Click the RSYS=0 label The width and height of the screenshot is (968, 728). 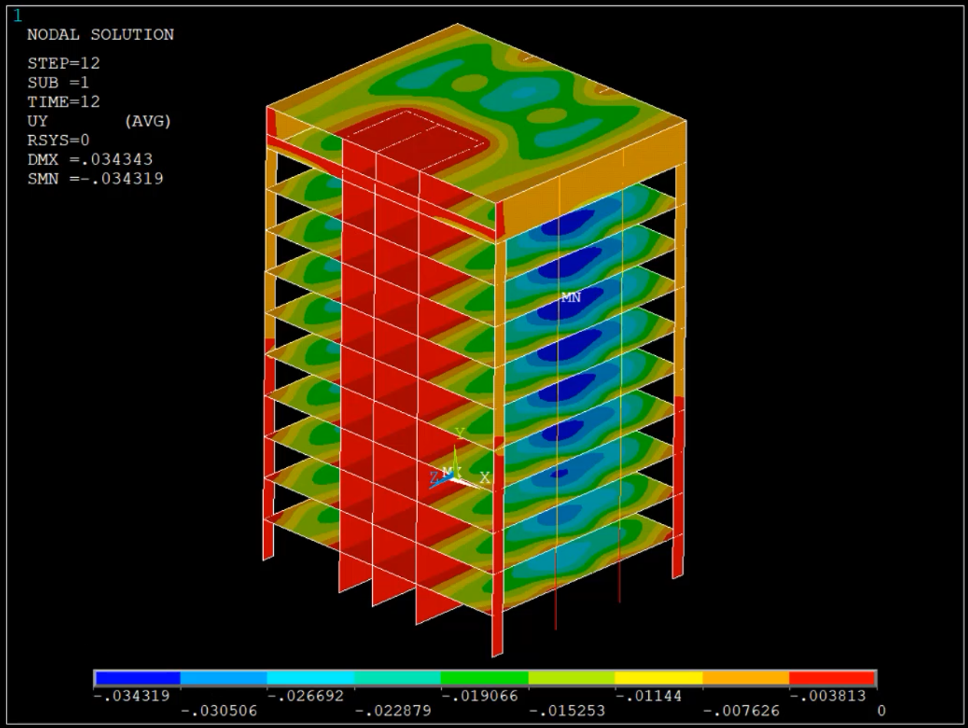59,140
